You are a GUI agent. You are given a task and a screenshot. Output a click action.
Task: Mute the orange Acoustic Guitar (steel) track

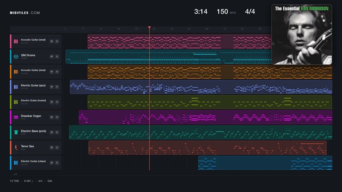point(52,72)
